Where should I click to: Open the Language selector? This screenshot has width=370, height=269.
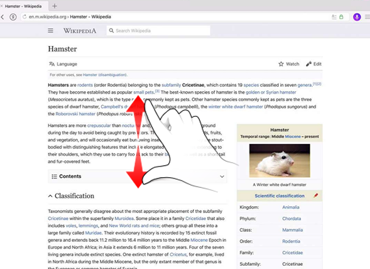pyautogui.click(x=63, y=64)
